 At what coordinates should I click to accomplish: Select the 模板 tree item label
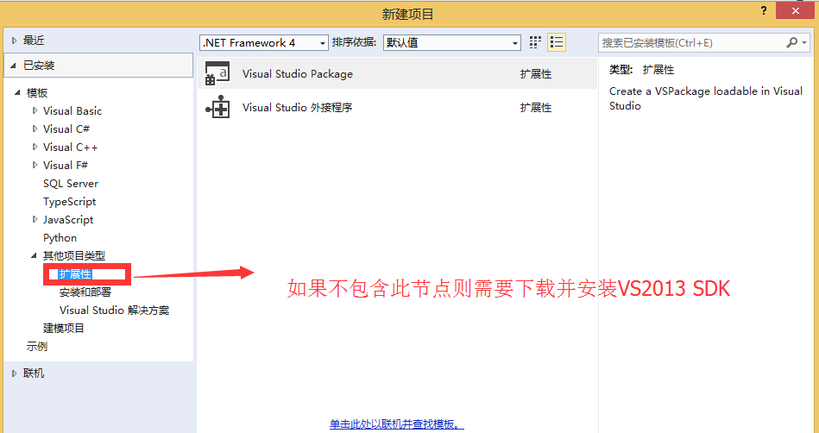tap(37, 93)
